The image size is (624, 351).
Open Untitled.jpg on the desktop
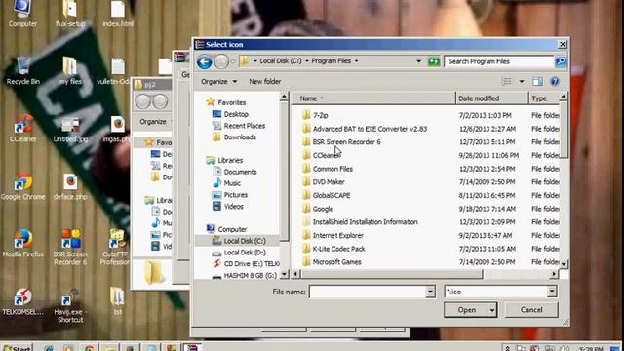[70, 130]
